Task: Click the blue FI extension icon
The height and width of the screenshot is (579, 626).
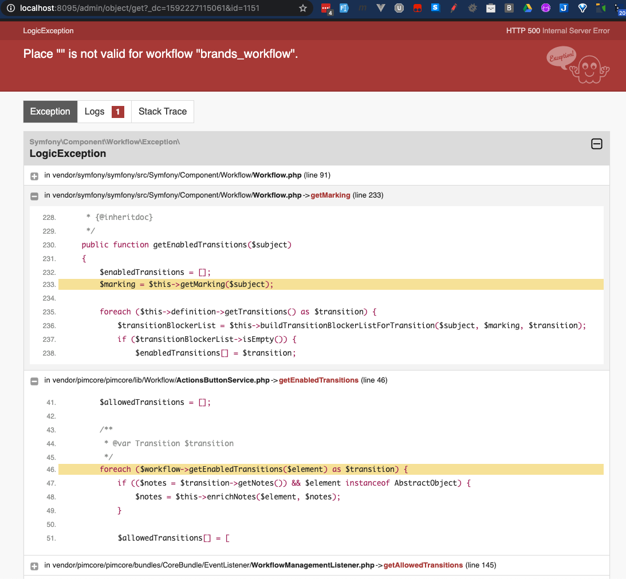Action: pyautogui.click(x=344, y=8)
